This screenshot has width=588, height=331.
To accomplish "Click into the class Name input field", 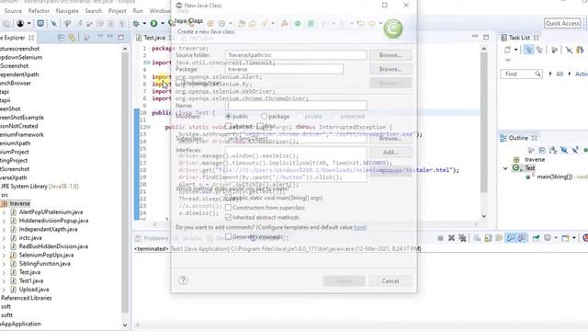I will point(296,106).
